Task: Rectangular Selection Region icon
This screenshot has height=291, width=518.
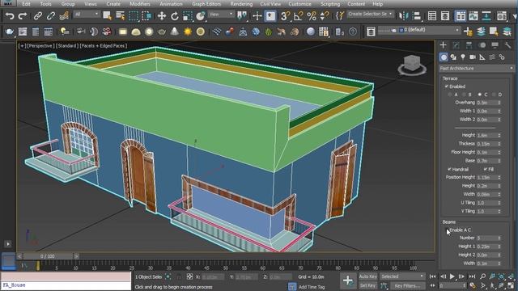Action: [x=134, y=15]
